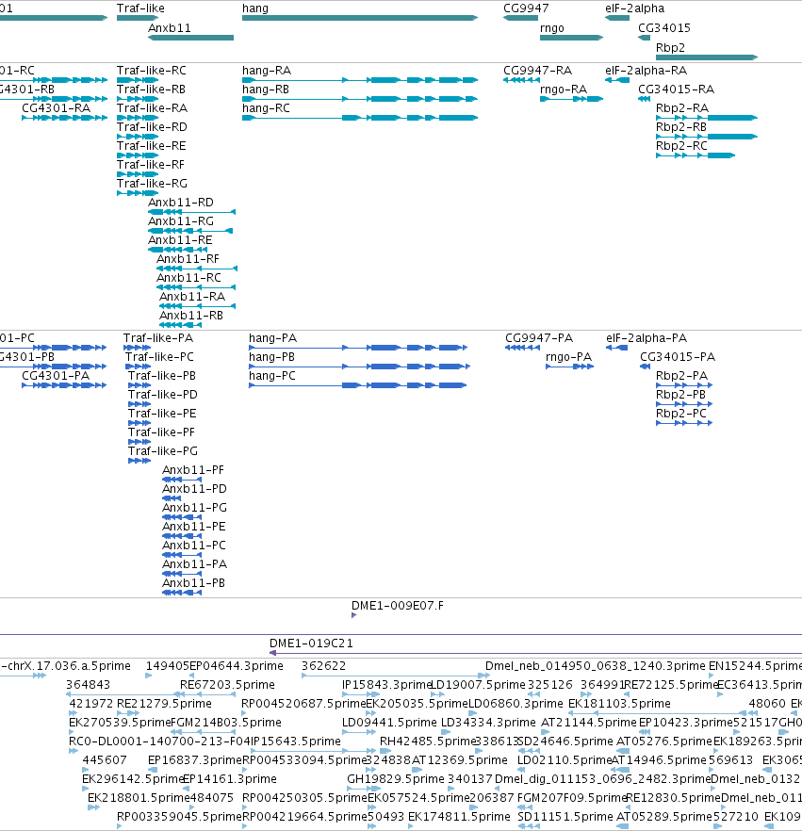Open EST label "EK270539.5prime"
This screenshot has height=831, width=802.
click(x=120, y=723)
